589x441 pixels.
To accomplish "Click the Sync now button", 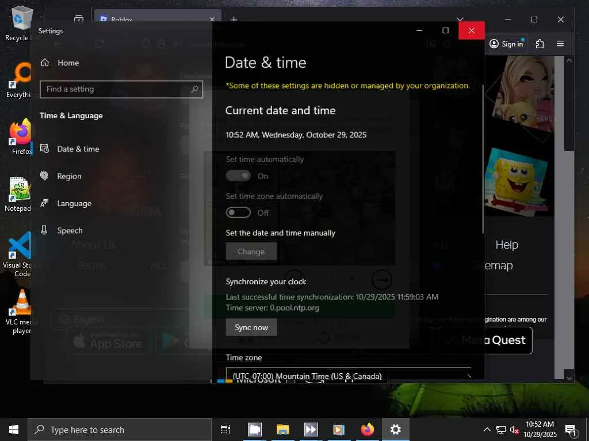I will coord(251,327).
